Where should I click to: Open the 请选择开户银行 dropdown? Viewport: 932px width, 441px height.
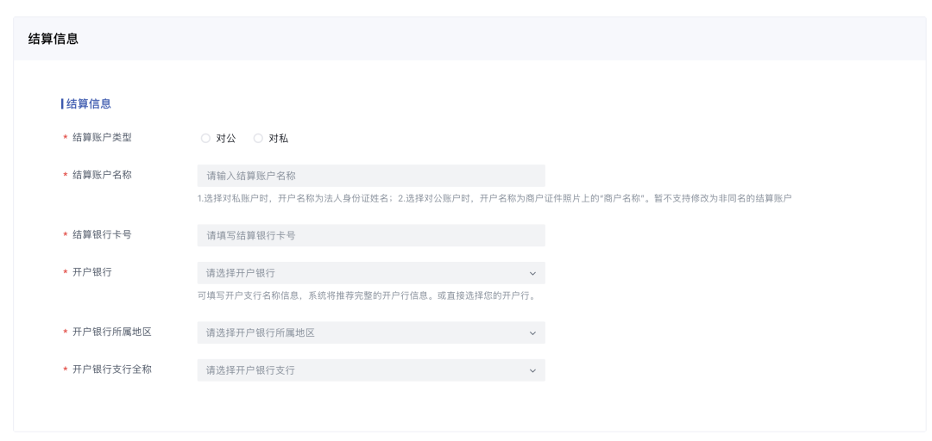(x=362, y=273)
